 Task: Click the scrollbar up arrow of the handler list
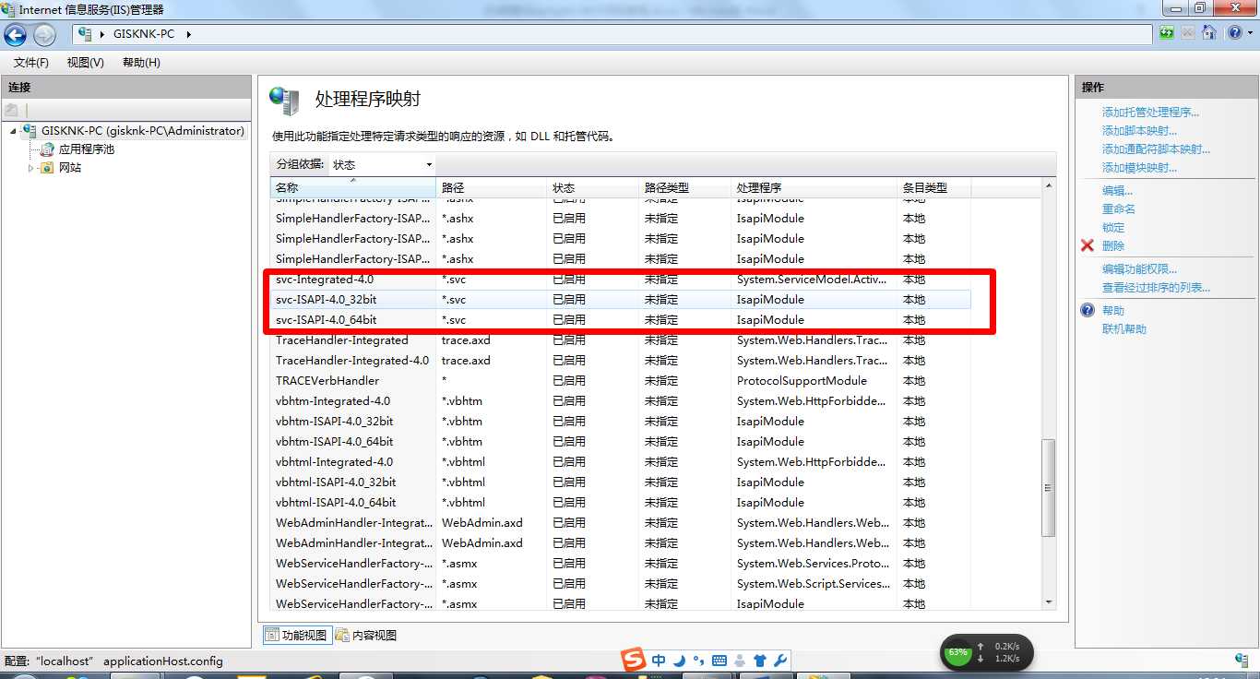[x=1048, y=186]
